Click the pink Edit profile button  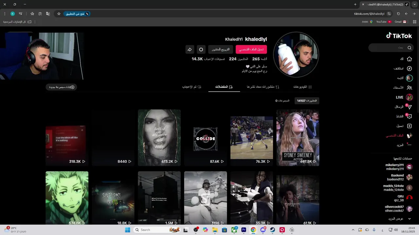pyautogui.click(x=251, y=50)
